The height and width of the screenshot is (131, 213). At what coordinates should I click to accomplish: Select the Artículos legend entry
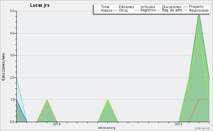click(x=145, y=7)
